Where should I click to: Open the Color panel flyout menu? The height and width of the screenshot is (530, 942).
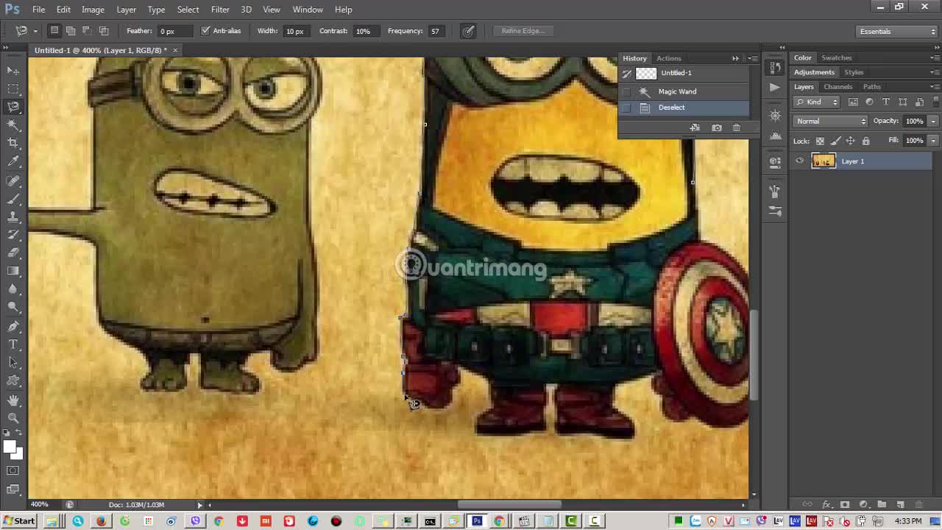click(934, 57)
